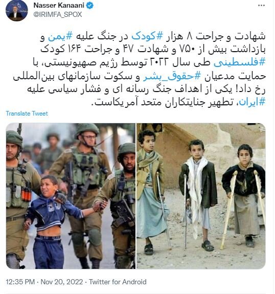The height and width of the screenshot is (294, 275).
Task: Click the boy on wooden crutches
Action: coord(245,196)
